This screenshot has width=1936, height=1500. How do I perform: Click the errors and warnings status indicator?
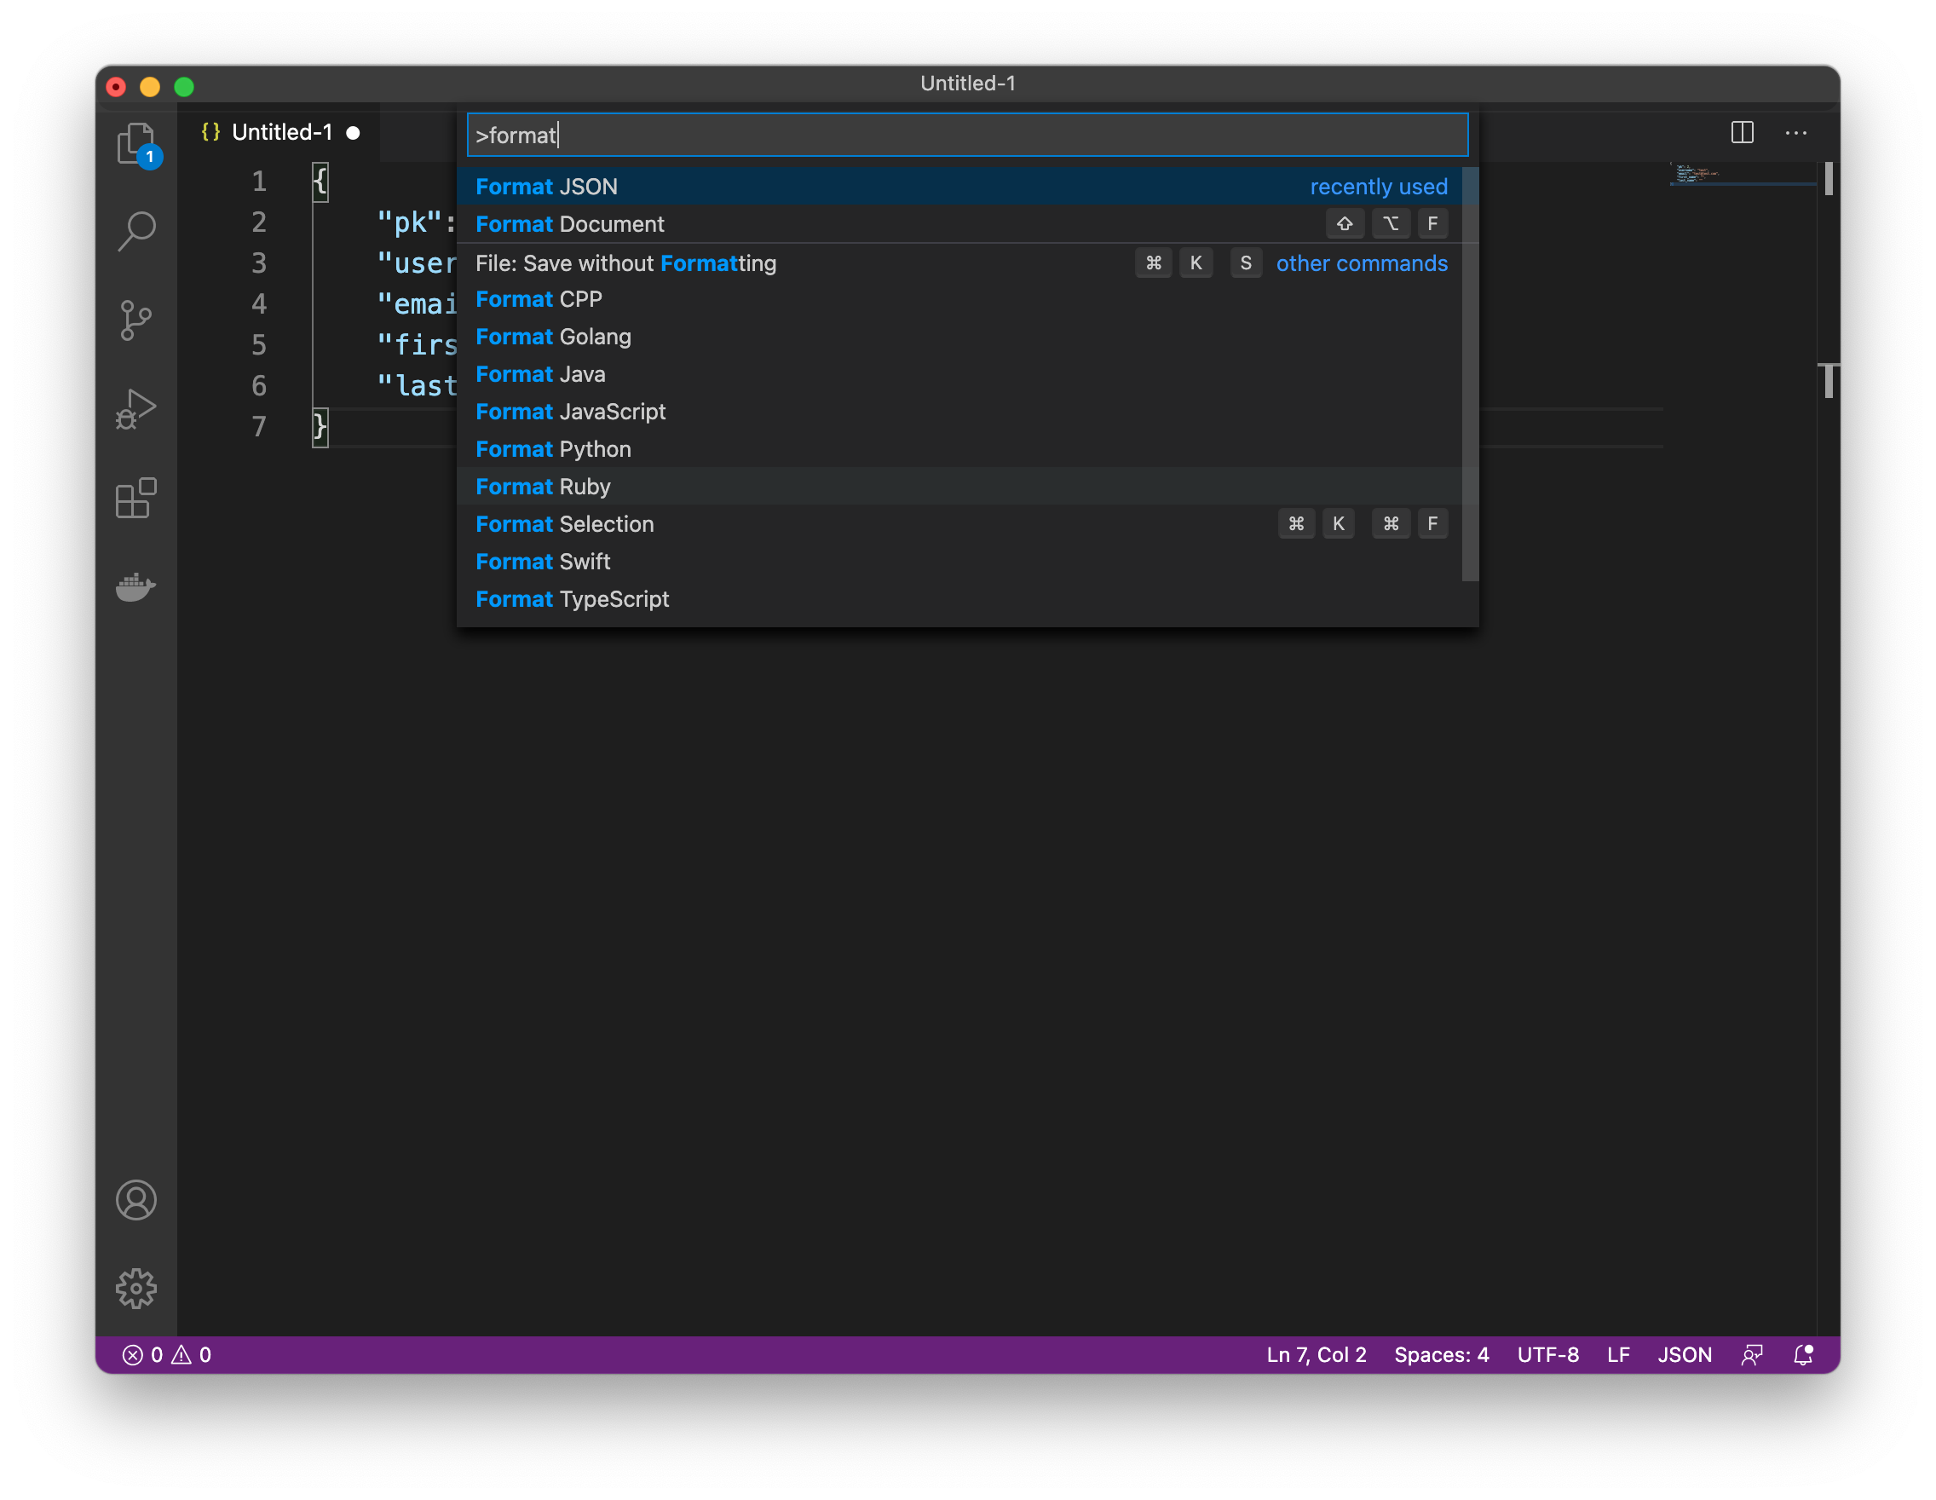[167, 1354]
